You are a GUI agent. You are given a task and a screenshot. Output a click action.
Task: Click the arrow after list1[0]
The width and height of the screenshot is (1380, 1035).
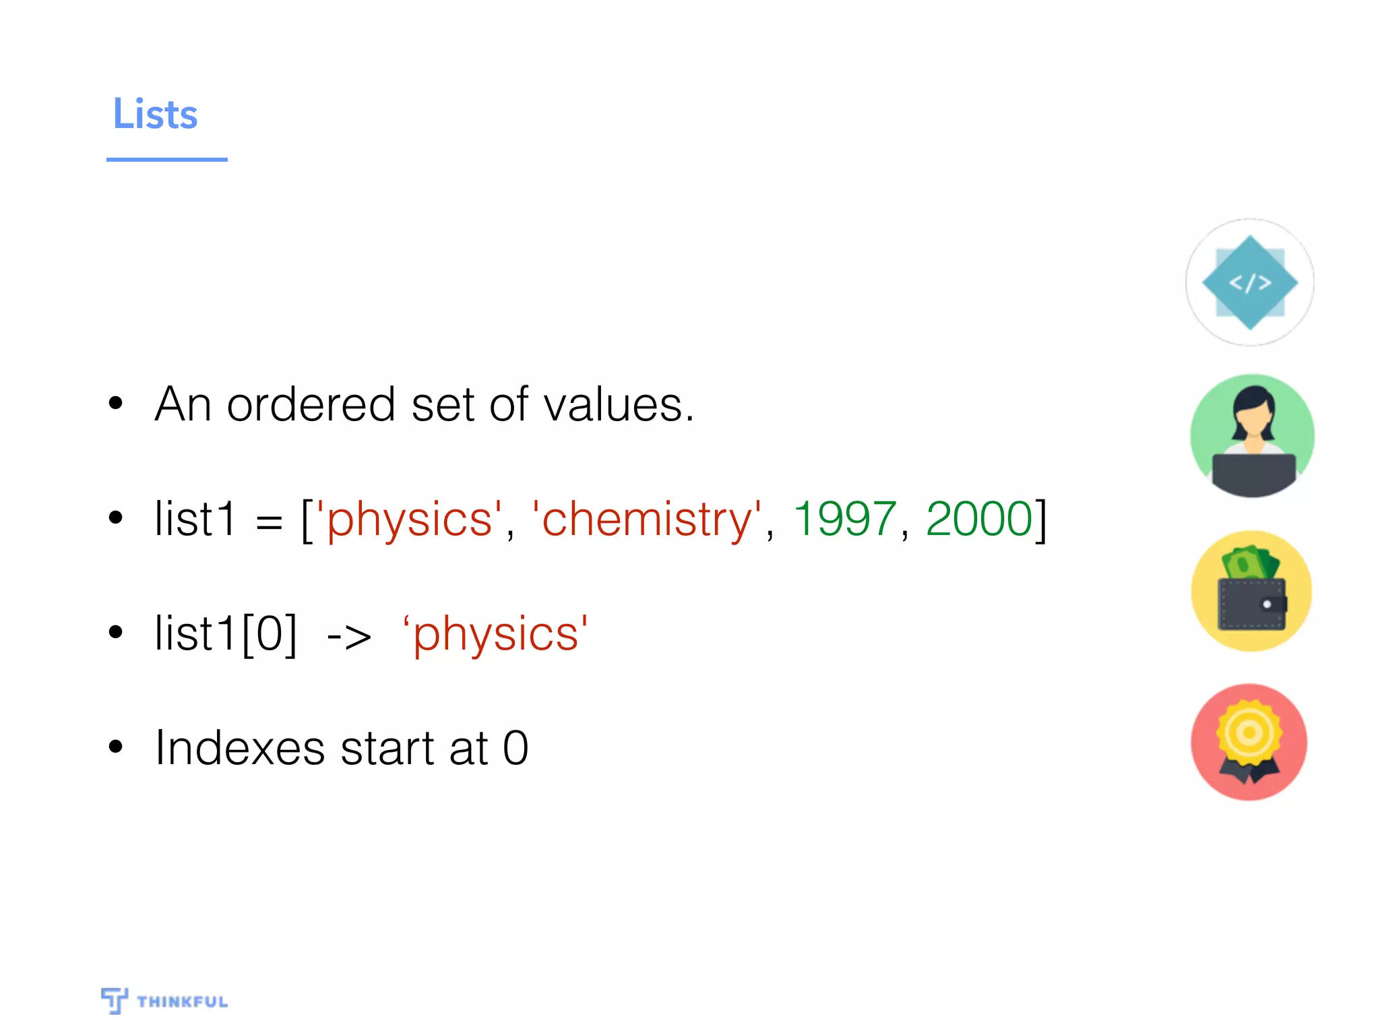pyautogui.click(x=349, y=636)
